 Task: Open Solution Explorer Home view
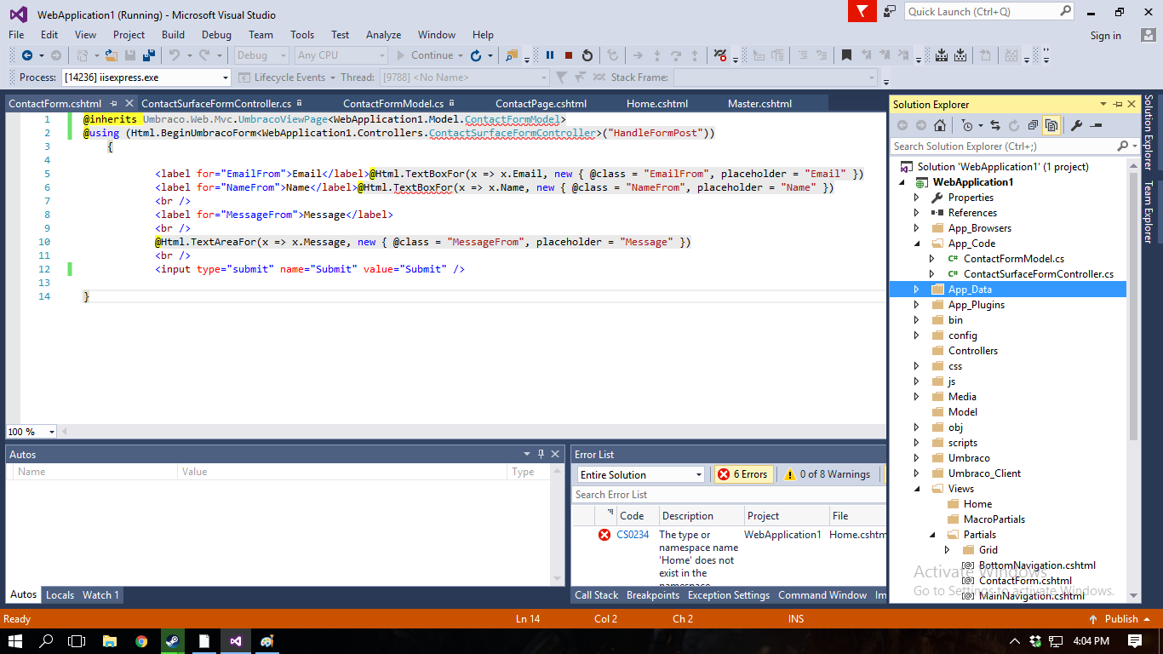pyautogui.click(x=940, y=125)
